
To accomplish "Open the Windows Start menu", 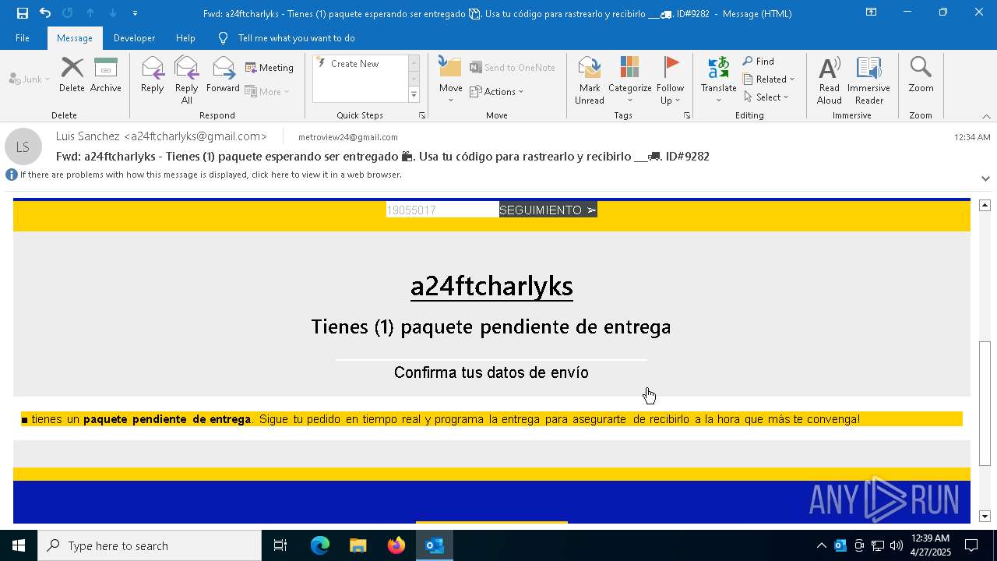I will point(19,545).
